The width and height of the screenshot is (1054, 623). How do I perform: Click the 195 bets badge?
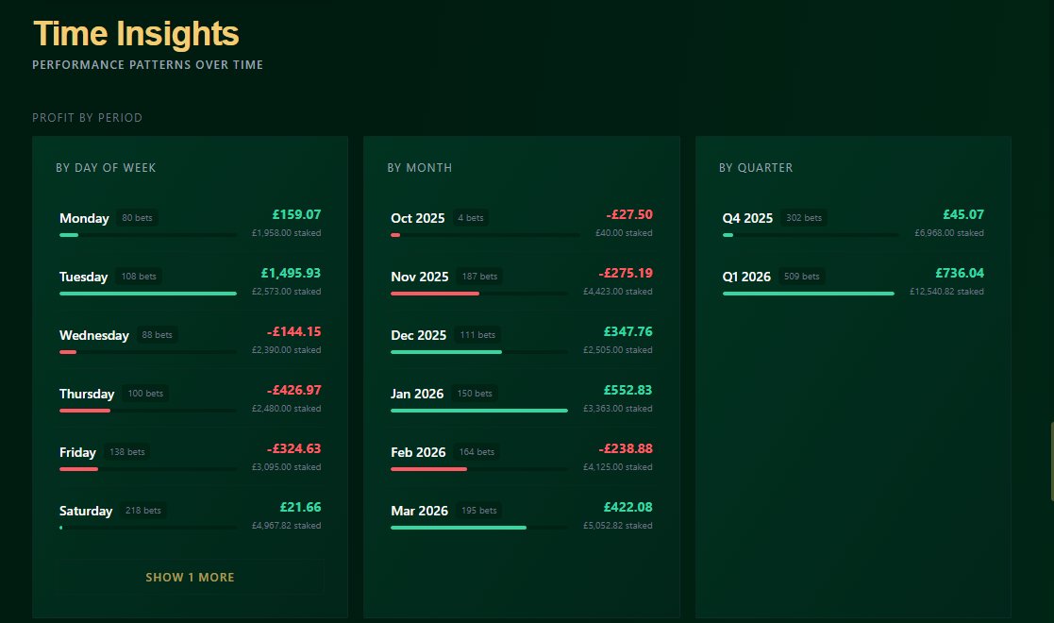point(478,511)
